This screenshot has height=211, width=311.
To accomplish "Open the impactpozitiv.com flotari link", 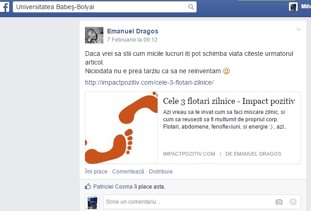I will (149, 82).
